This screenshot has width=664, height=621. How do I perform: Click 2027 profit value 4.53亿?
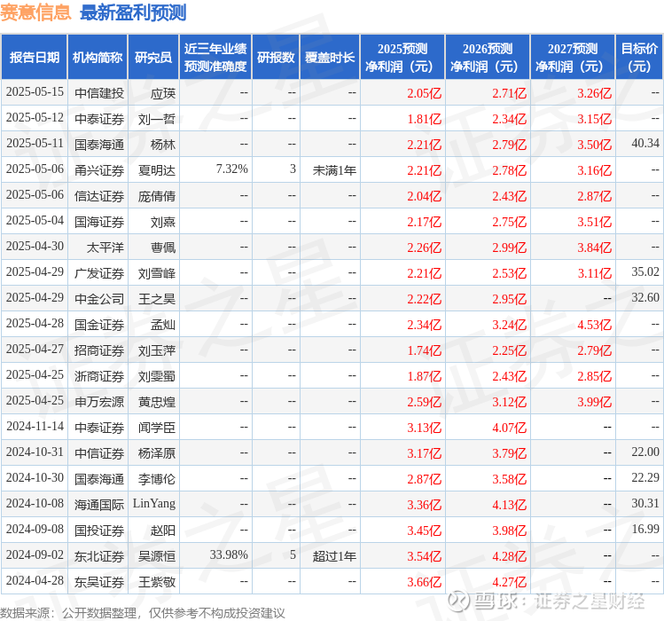click(x=595, y=325)
